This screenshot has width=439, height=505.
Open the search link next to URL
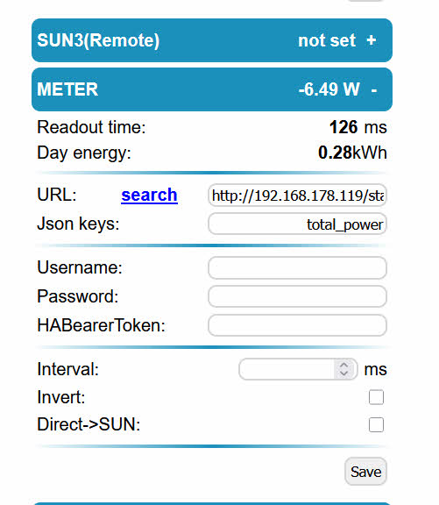[x=149, y=196]
